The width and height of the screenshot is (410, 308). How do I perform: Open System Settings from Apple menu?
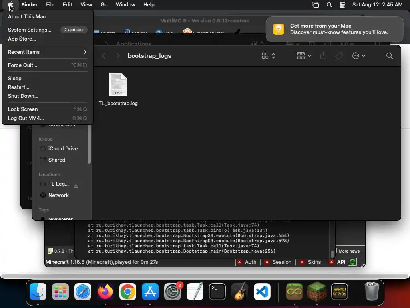pyautogui.click(x=48, y=30)
